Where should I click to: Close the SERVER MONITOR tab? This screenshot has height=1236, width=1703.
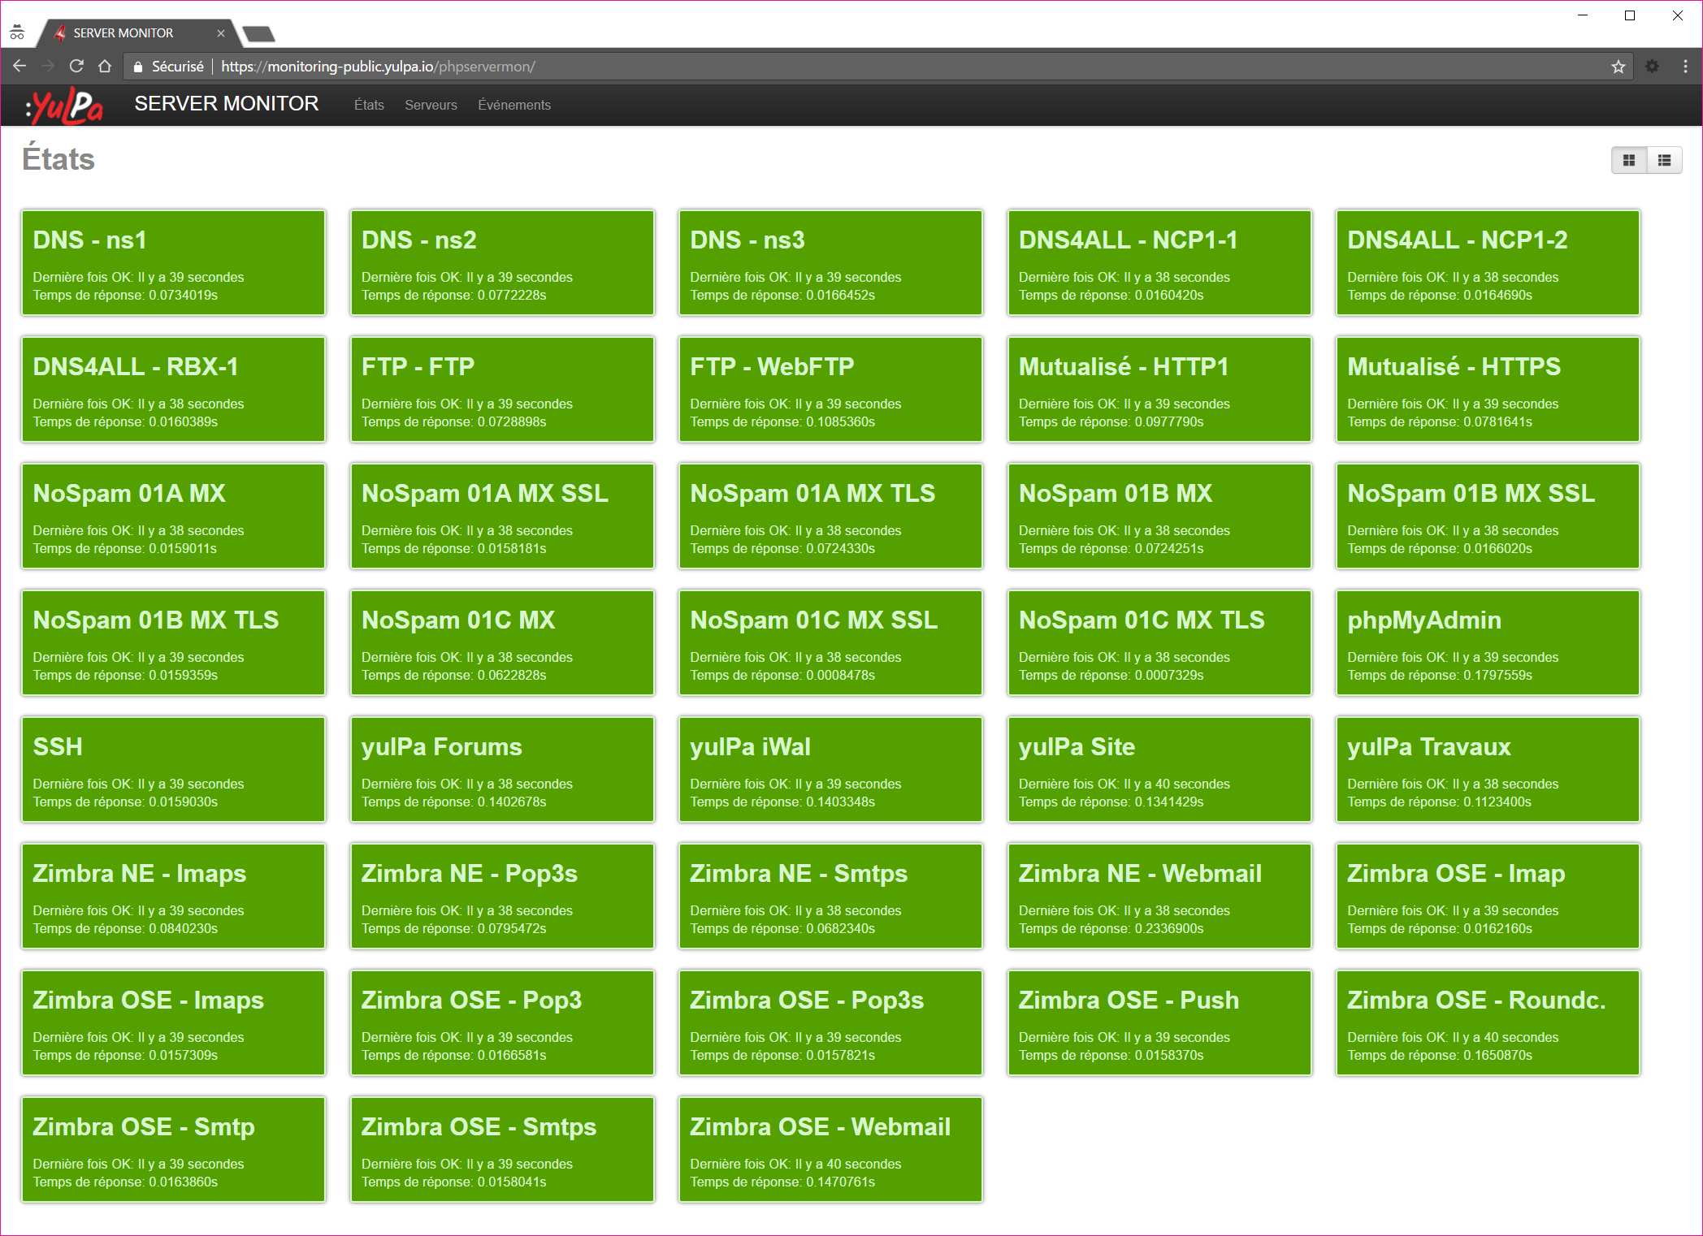(220, 33)
